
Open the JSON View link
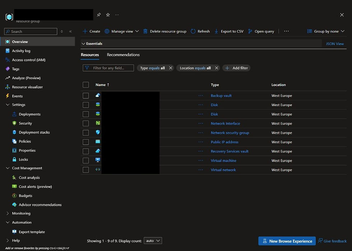(x=335, y=44)
